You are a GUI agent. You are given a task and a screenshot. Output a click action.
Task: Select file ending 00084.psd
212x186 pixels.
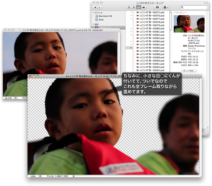[x=150, y=41]
